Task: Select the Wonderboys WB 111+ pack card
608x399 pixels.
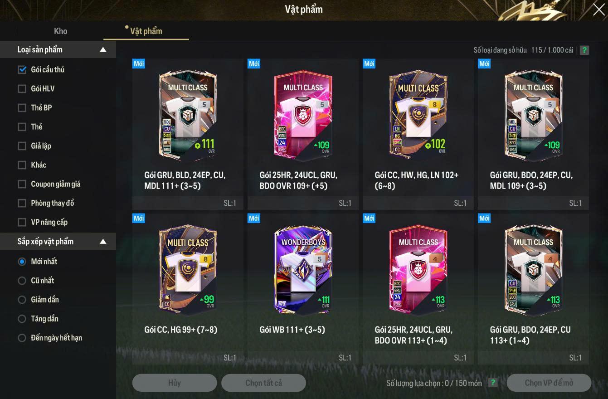Action: (303, 288)
